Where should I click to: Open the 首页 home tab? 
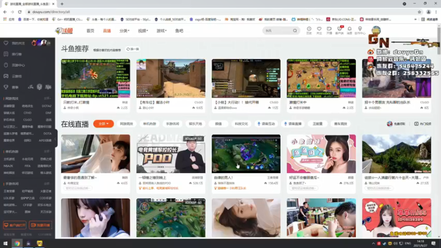[90, 31]
